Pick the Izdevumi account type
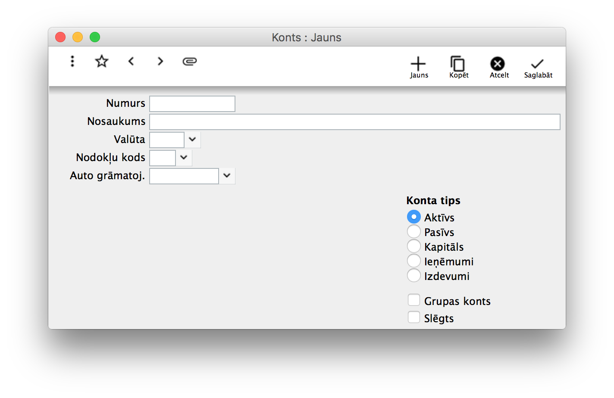 (414, 276)
